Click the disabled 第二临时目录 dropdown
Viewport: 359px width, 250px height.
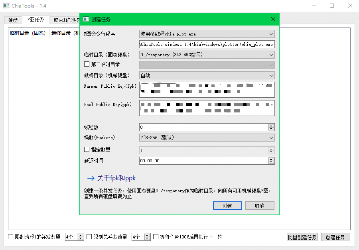click(207, 65)
